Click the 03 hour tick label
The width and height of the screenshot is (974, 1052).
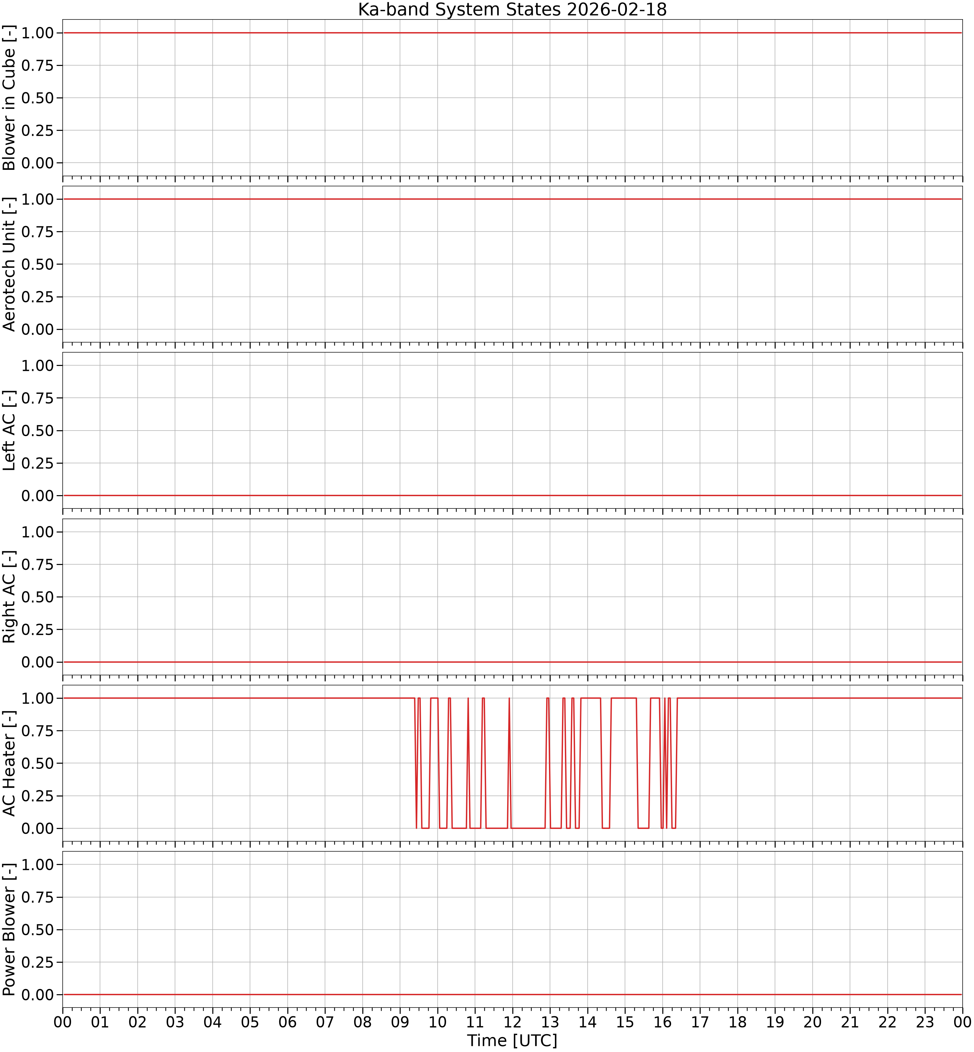175,1022
